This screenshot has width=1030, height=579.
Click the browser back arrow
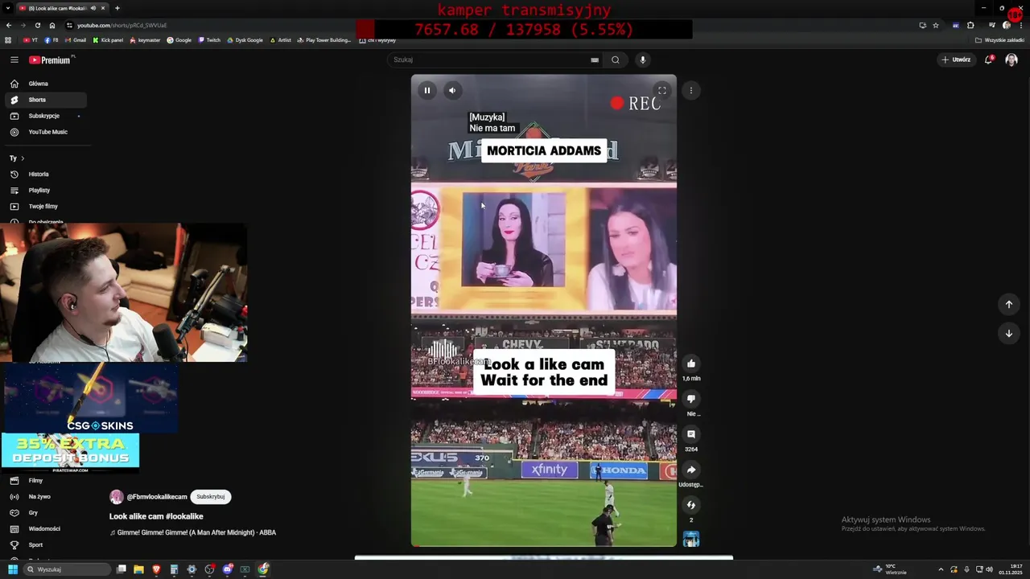point(9,25)
